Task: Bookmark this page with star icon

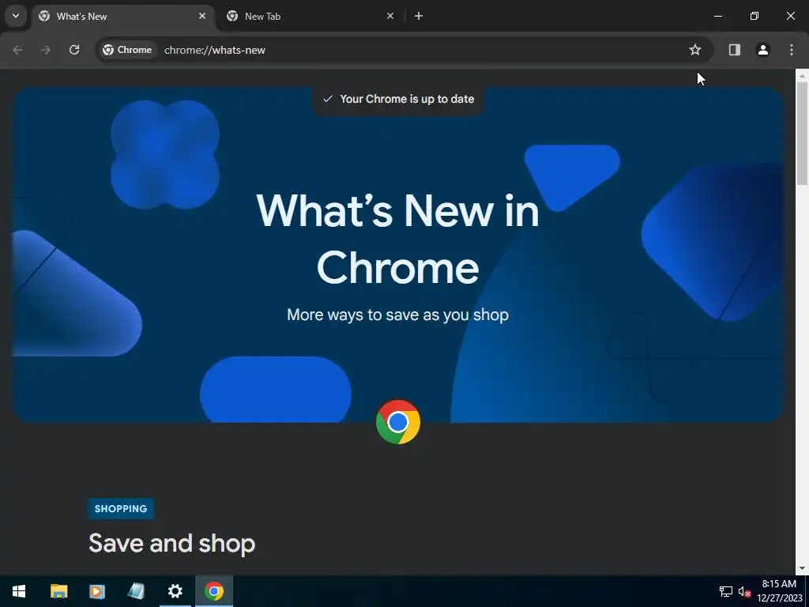Action: tap(695, 50)
